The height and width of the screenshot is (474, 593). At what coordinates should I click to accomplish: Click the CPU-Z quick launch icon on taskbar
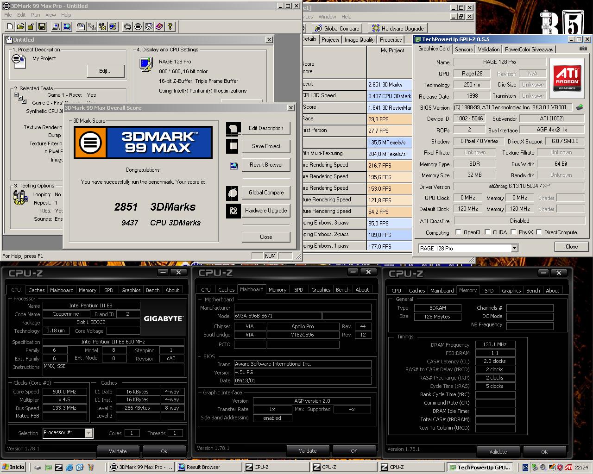[x=59, y=468]
